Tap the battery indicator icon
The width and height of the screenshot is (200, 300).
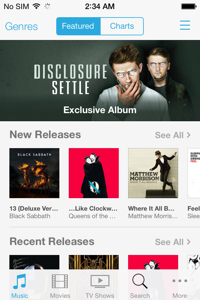[x=189, y=7]
